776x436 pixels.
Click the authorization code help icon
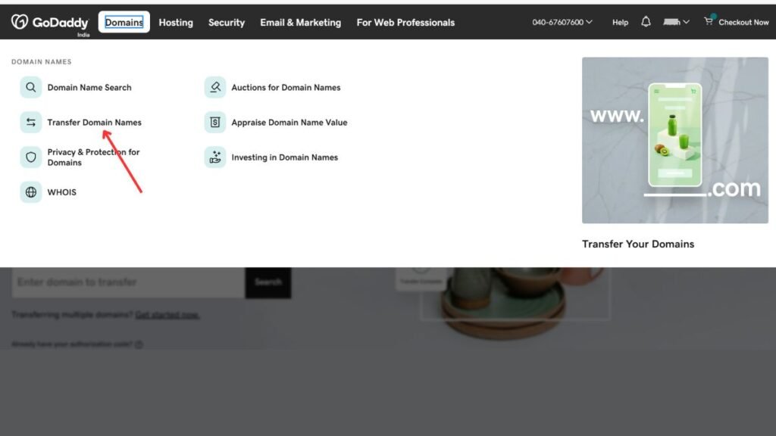(139, 344)
